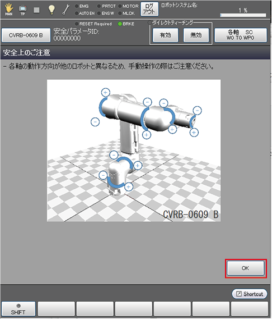The image size is (272, 319).
Task: Click the MAN hand mode icon
Action: pyautogui.click(x=9, y=10)
